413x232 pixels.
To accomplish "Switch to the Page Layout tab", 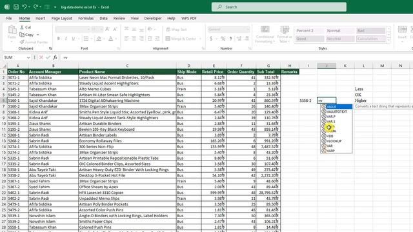I will tap(62, 18).
